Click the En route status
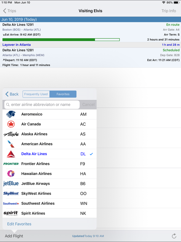 coord(173,25)
